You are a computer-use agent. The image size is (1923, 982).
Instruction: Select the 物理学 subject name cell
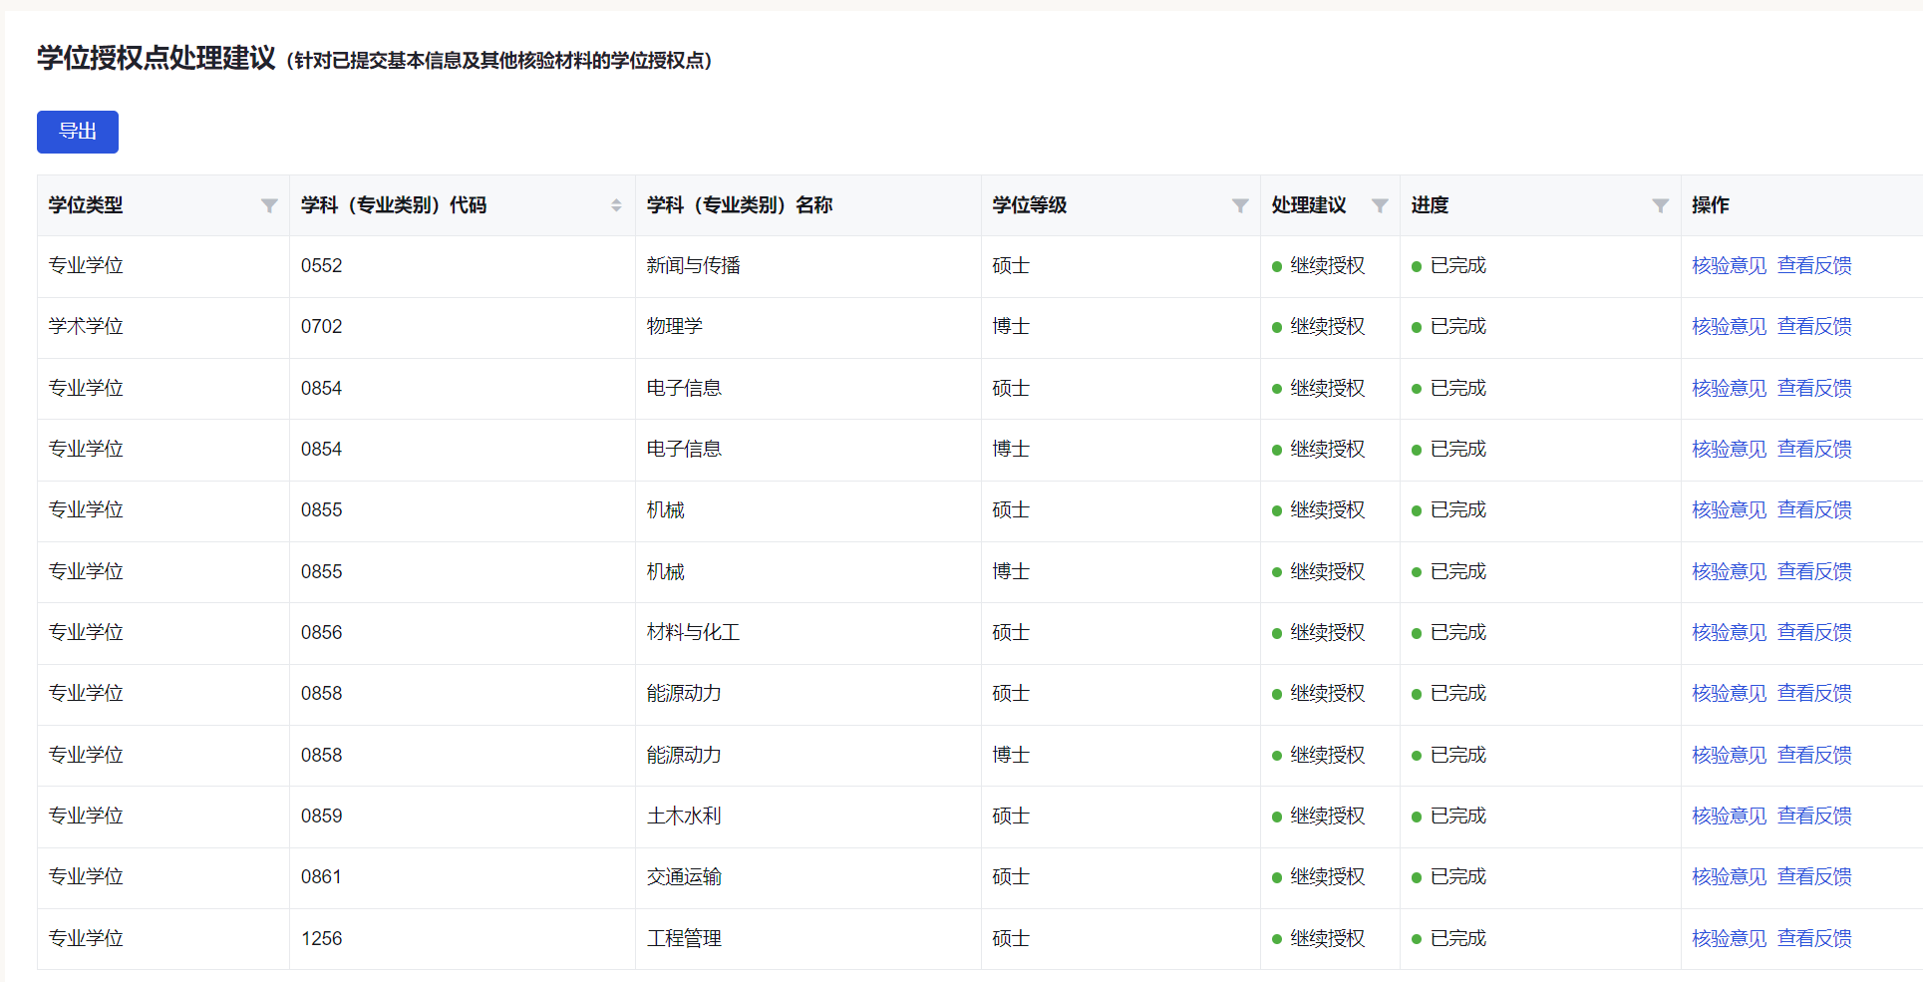(675, 327)
